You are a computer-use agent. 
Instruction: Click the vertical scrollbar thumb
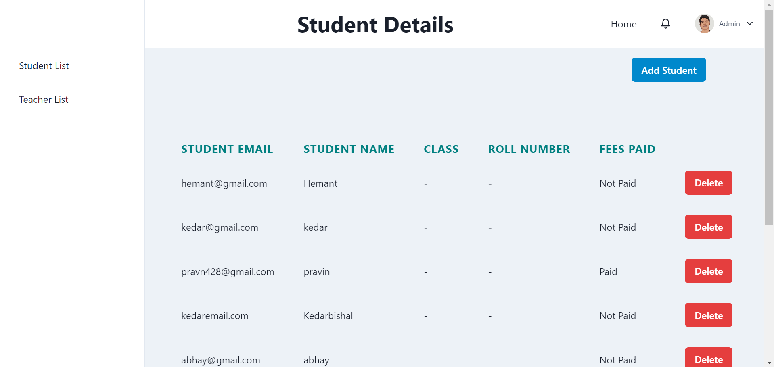[769, 117]
